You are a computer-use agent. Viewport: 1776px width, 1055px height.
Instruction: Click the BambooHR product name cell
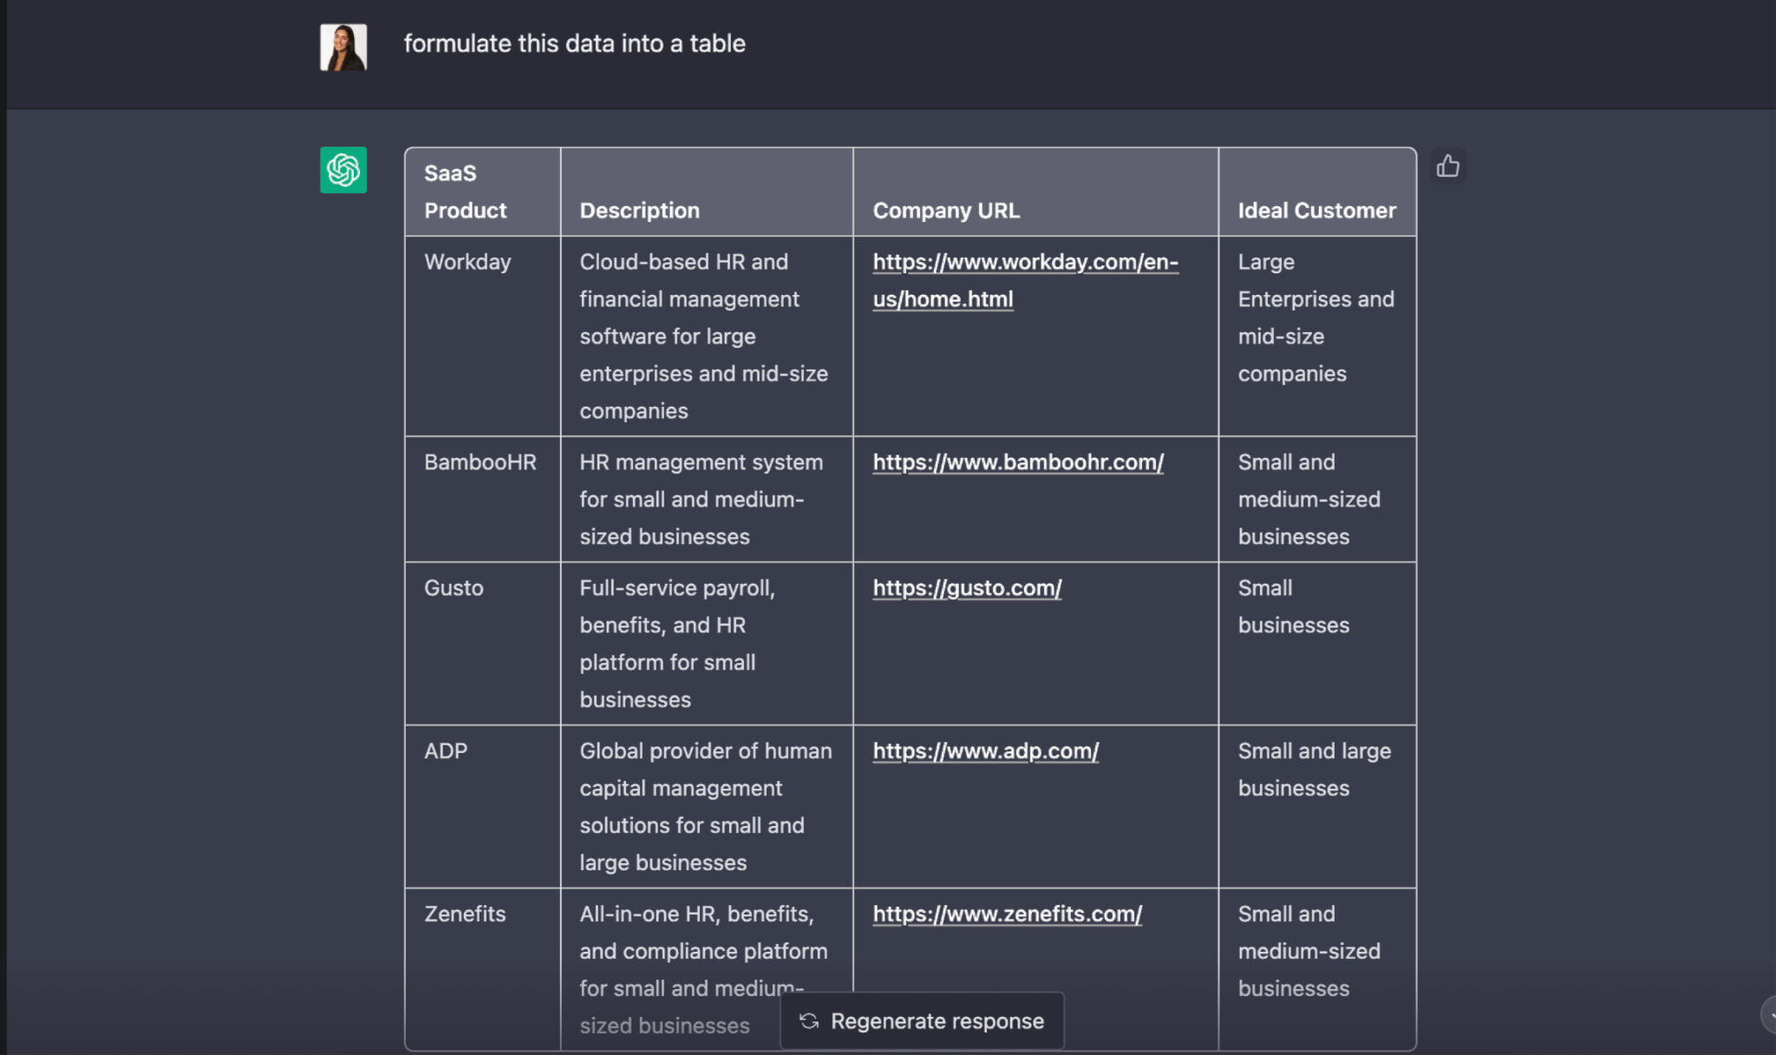point(480,462)
